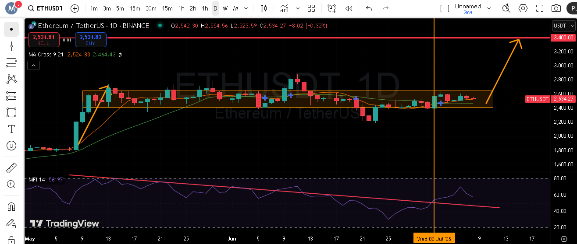This screenshot has width=577, height=244.
Task: Open indicator templates grid icon
Action: (311, 8)
